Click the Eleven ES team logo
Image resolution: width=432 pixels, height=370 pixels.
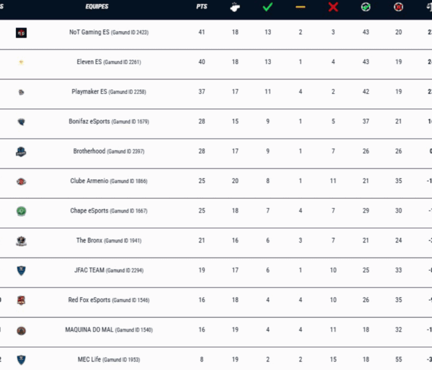click(21, 62)
